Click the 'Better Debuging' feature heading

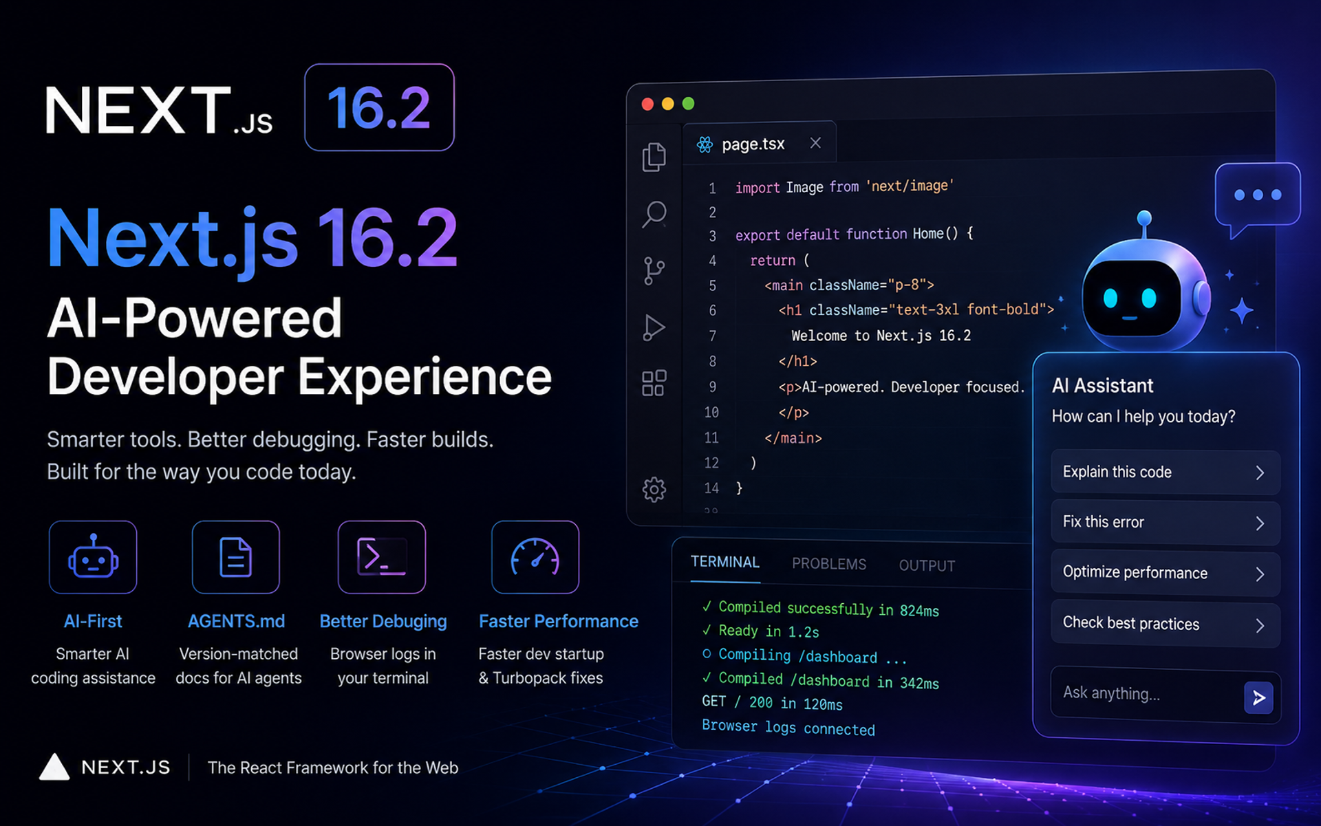(x=383, y=622)
